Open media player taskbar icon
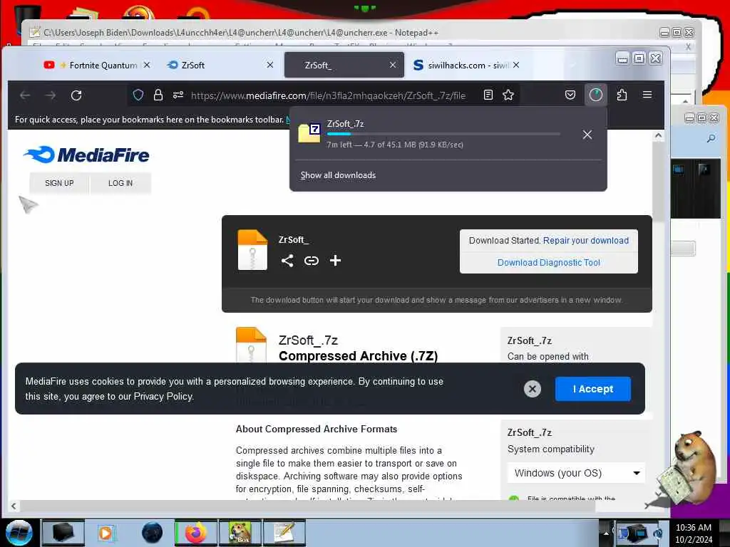The image size is (730, 547). point(106,533)
